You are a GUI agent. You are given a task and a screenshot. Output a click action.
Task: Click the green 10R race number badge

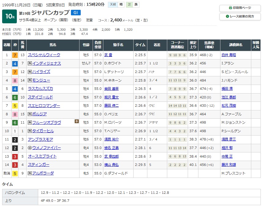[x=9, y=17]
